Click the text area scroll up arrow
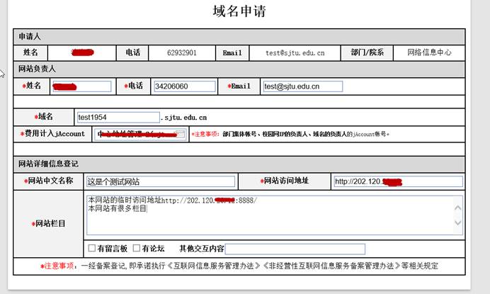This screenshot has height=294, width=490. click(458, 208)
